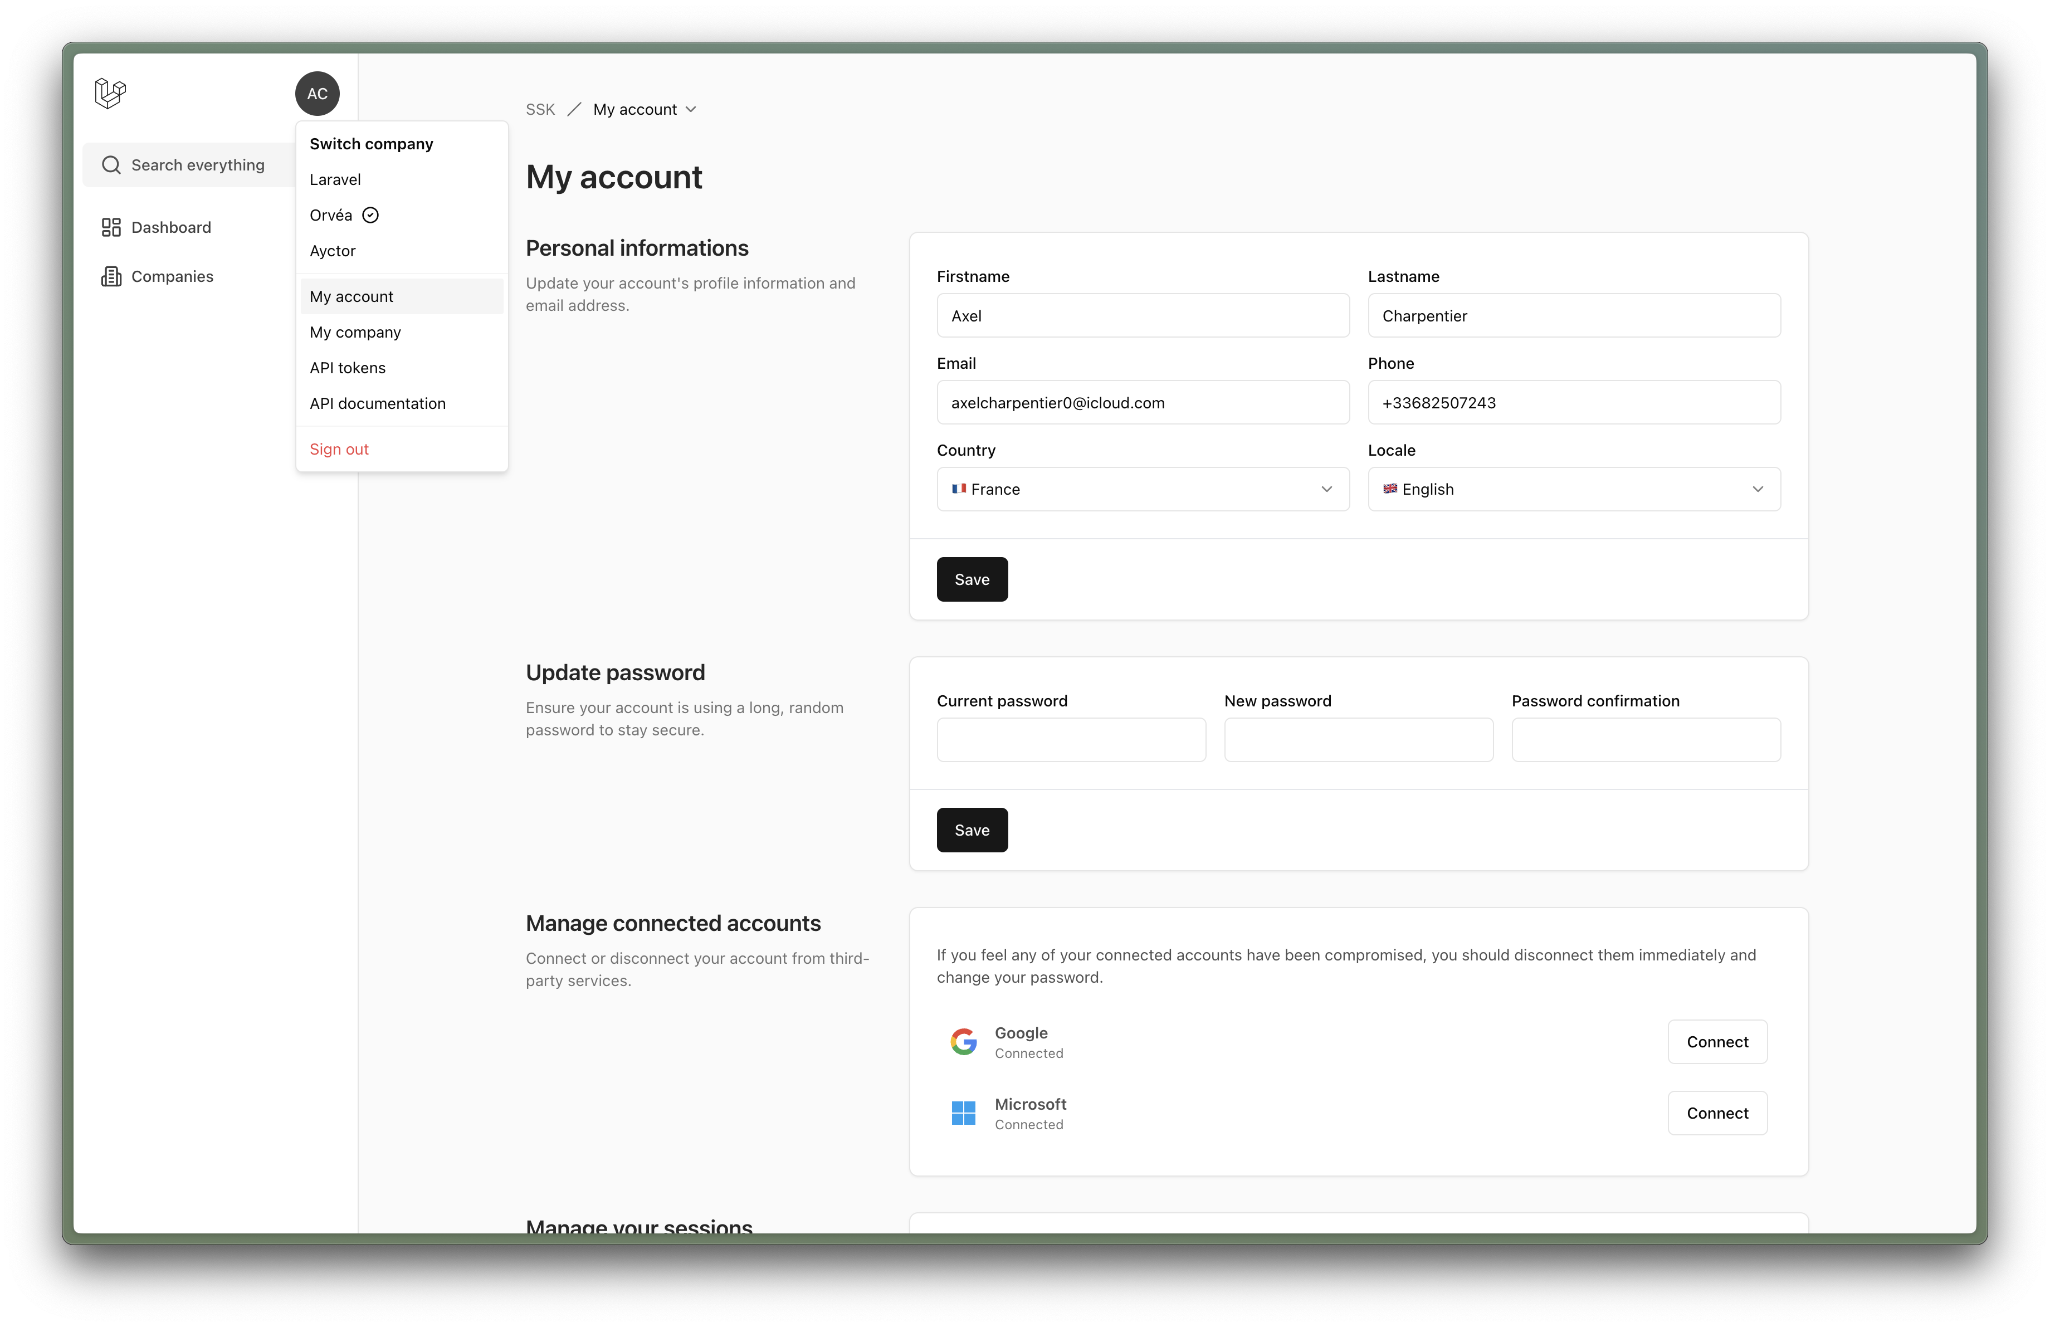2050x1327 pixels.
Task: Focus the Password confirmation field
Action: [1646, 740]
